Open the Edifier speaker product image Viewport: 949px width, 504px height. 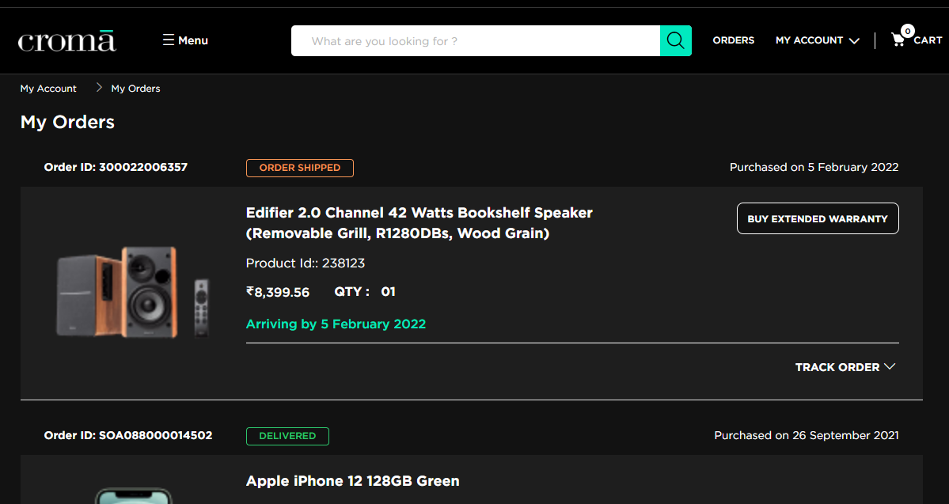(133, 291)
